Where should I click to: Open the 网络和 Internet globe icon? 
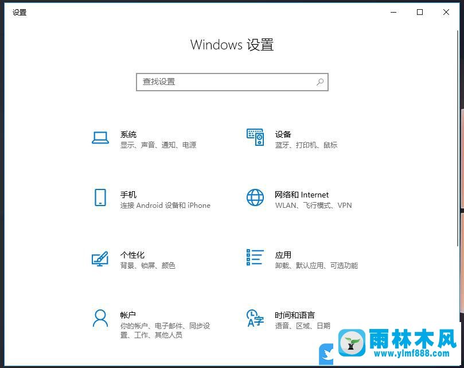pyautogui.click(x=255, y=197)
